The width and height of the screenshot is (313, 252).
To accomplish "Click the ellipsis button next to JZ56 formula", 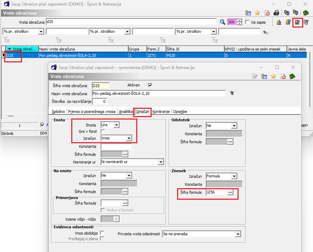I will 230,192.
